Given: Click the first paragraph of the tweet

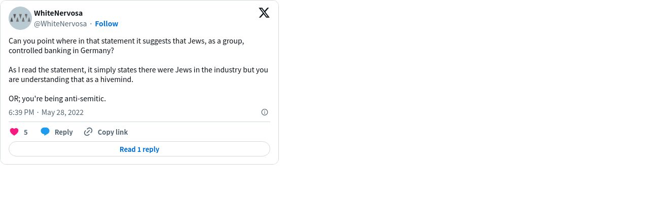Looking at the screenshot, I should (x=126, y=46).
